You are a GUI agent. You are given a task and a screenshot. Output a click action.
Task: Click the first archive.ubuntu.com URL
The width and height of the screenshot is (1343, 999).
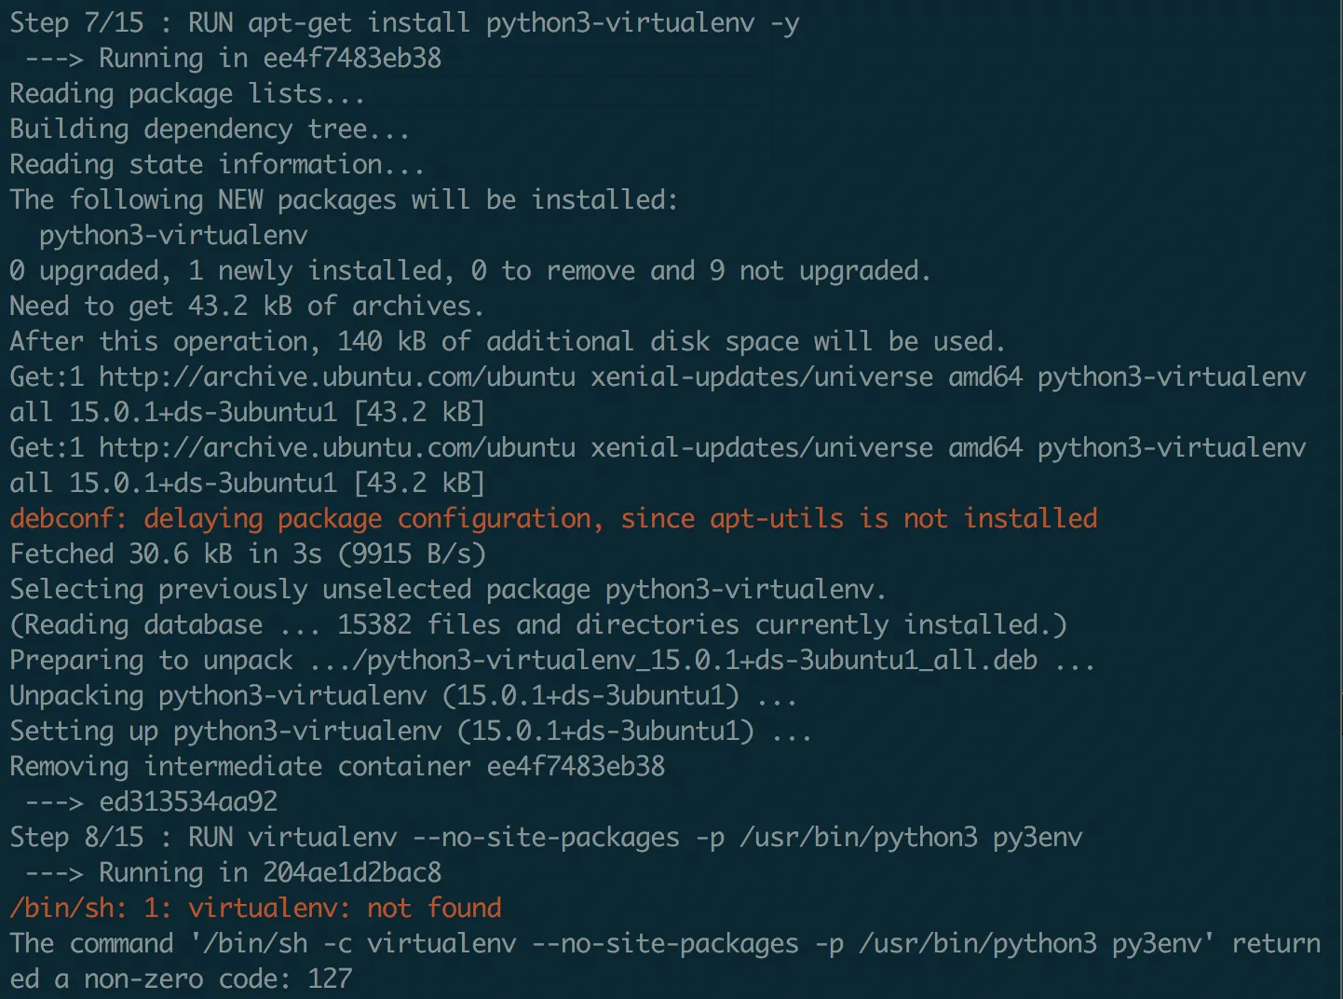337,377
